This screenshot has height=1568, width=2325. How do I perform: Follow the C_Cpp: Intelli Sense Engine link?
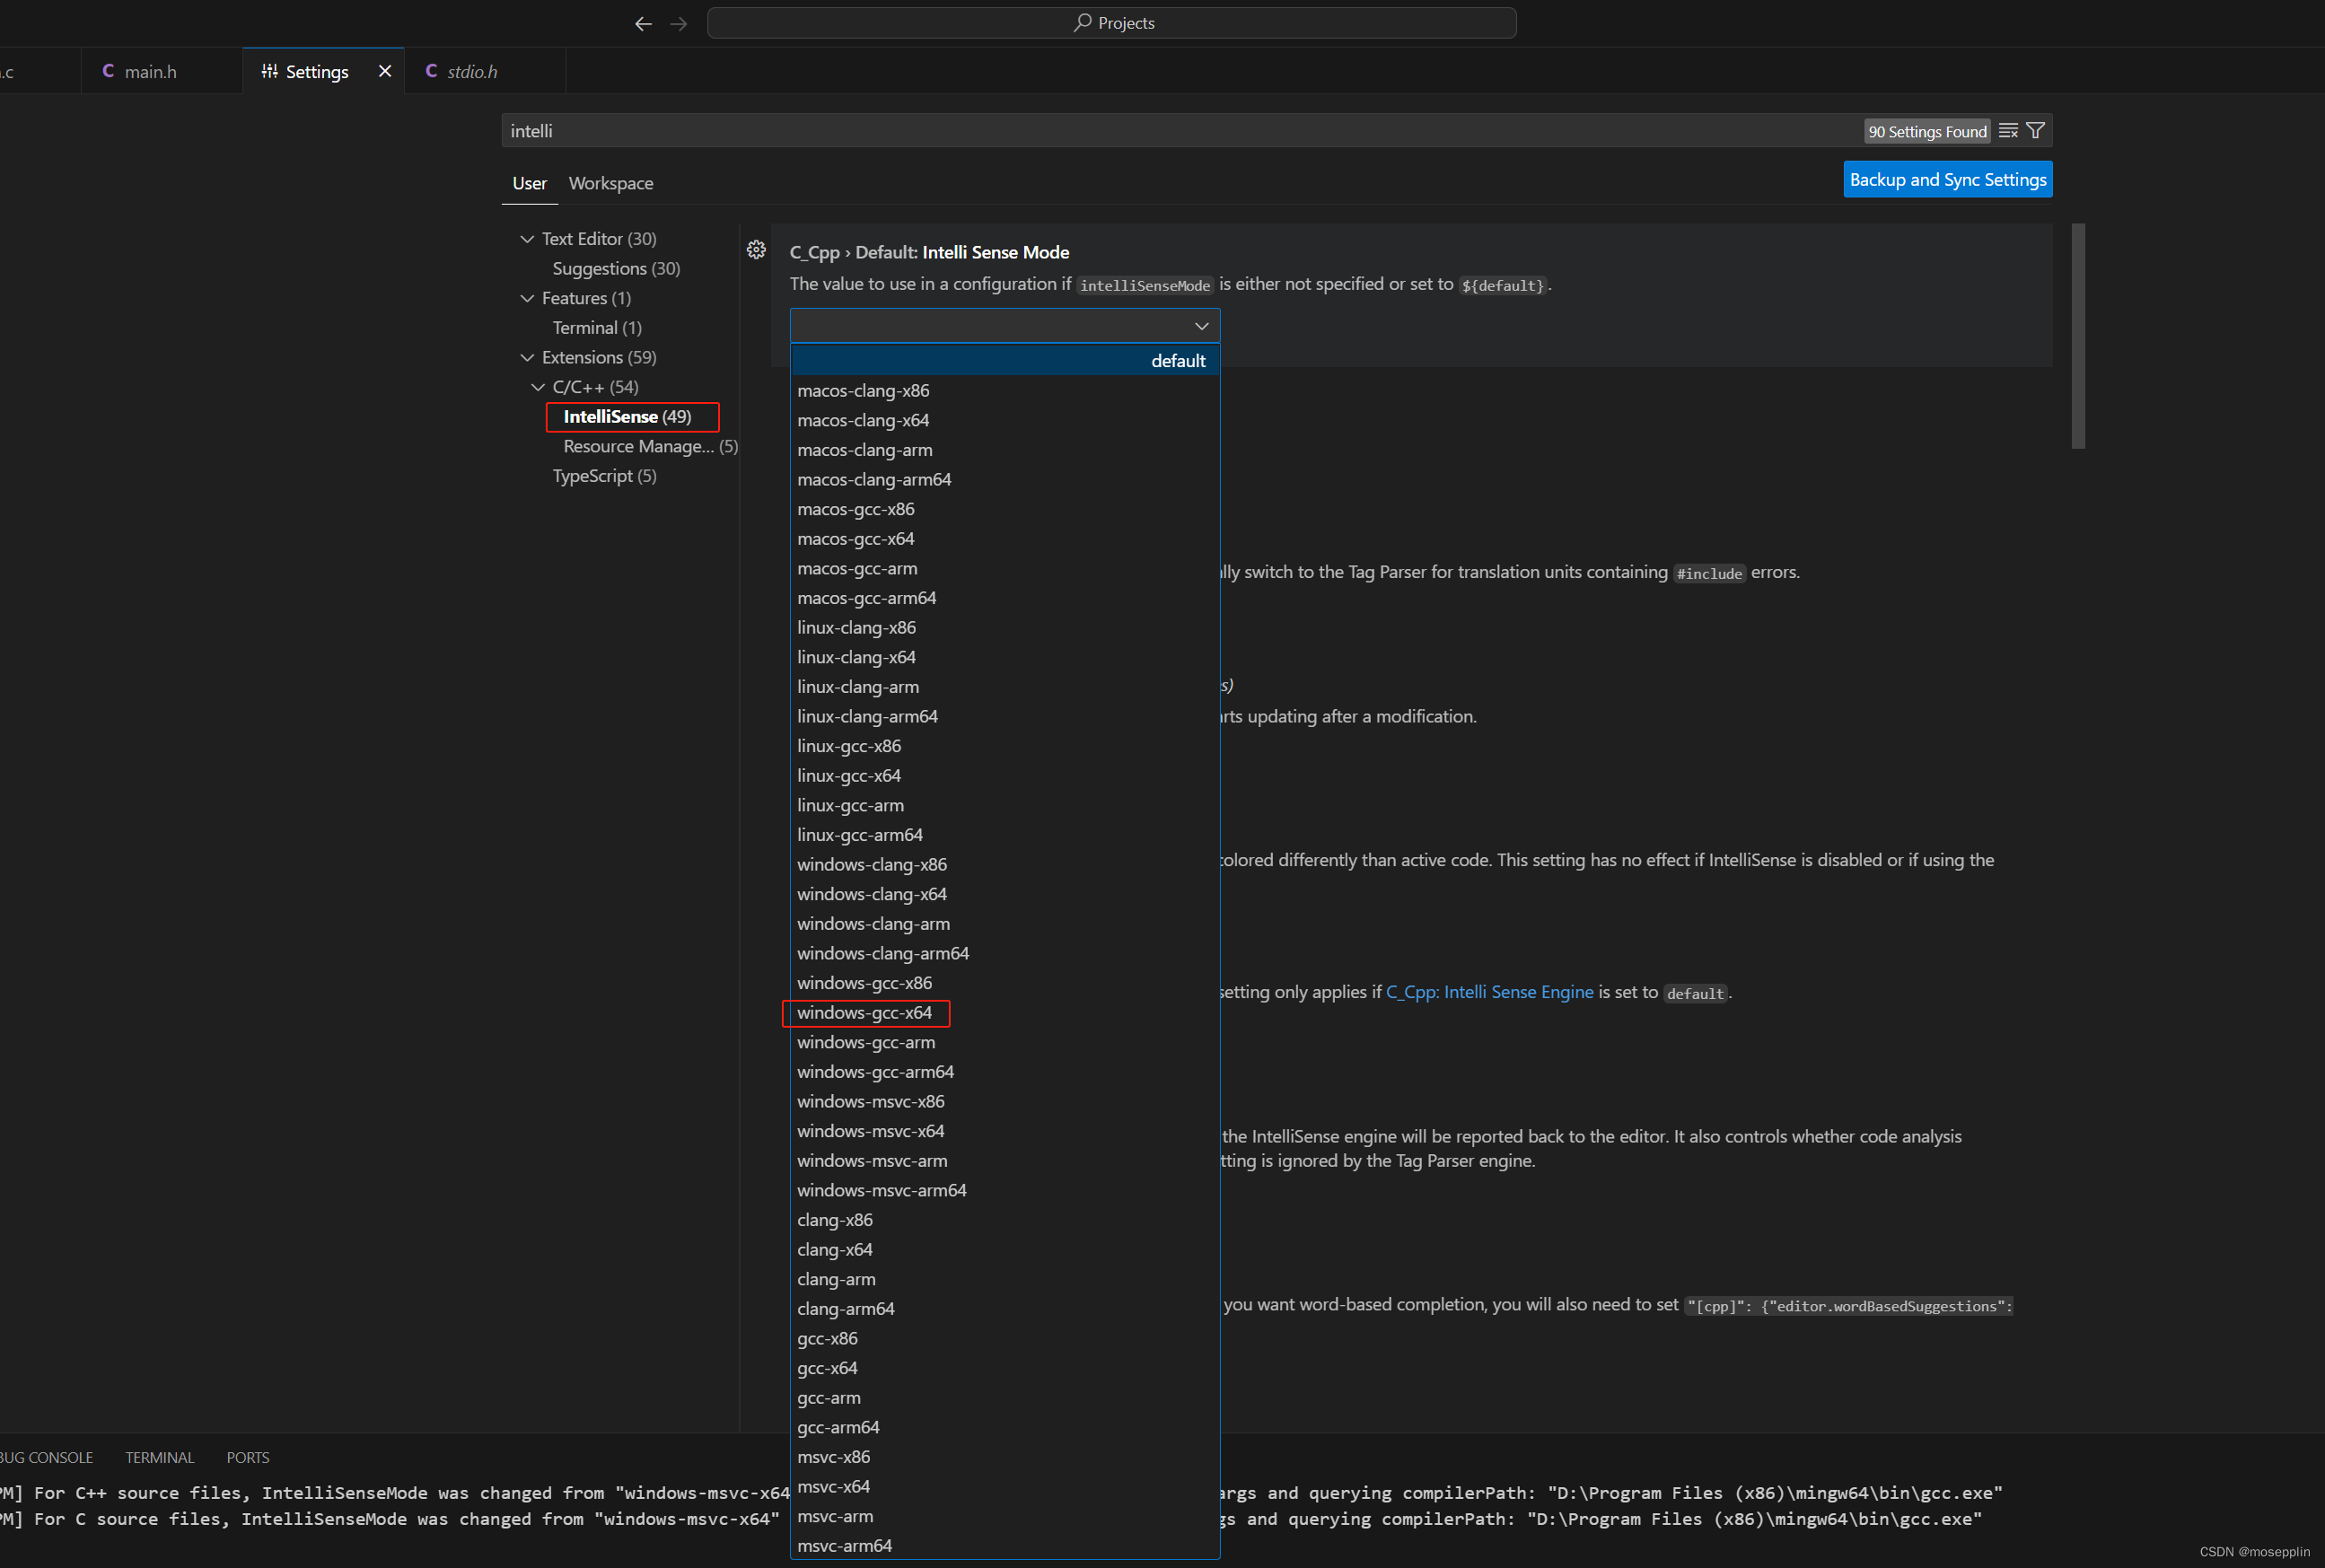1489,991
